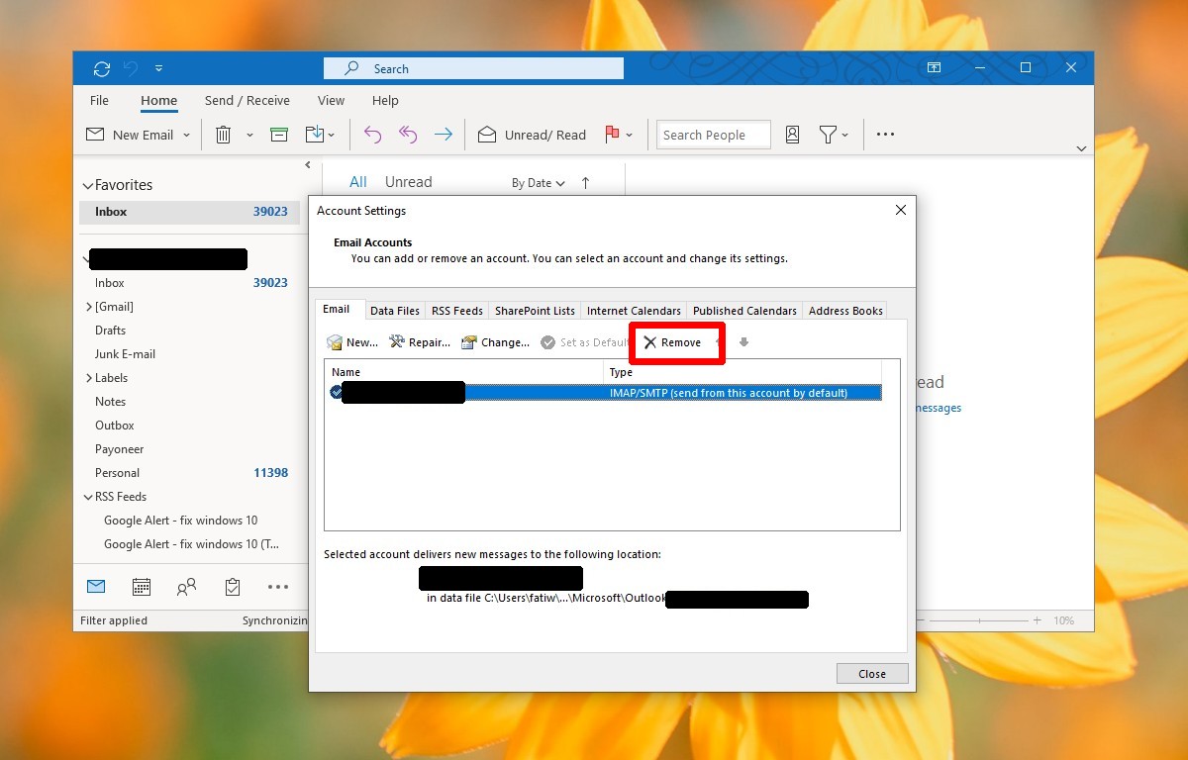The width and height of the screenshot is (1188, 760).
Task: Show All messages filter
Action: 358,182
